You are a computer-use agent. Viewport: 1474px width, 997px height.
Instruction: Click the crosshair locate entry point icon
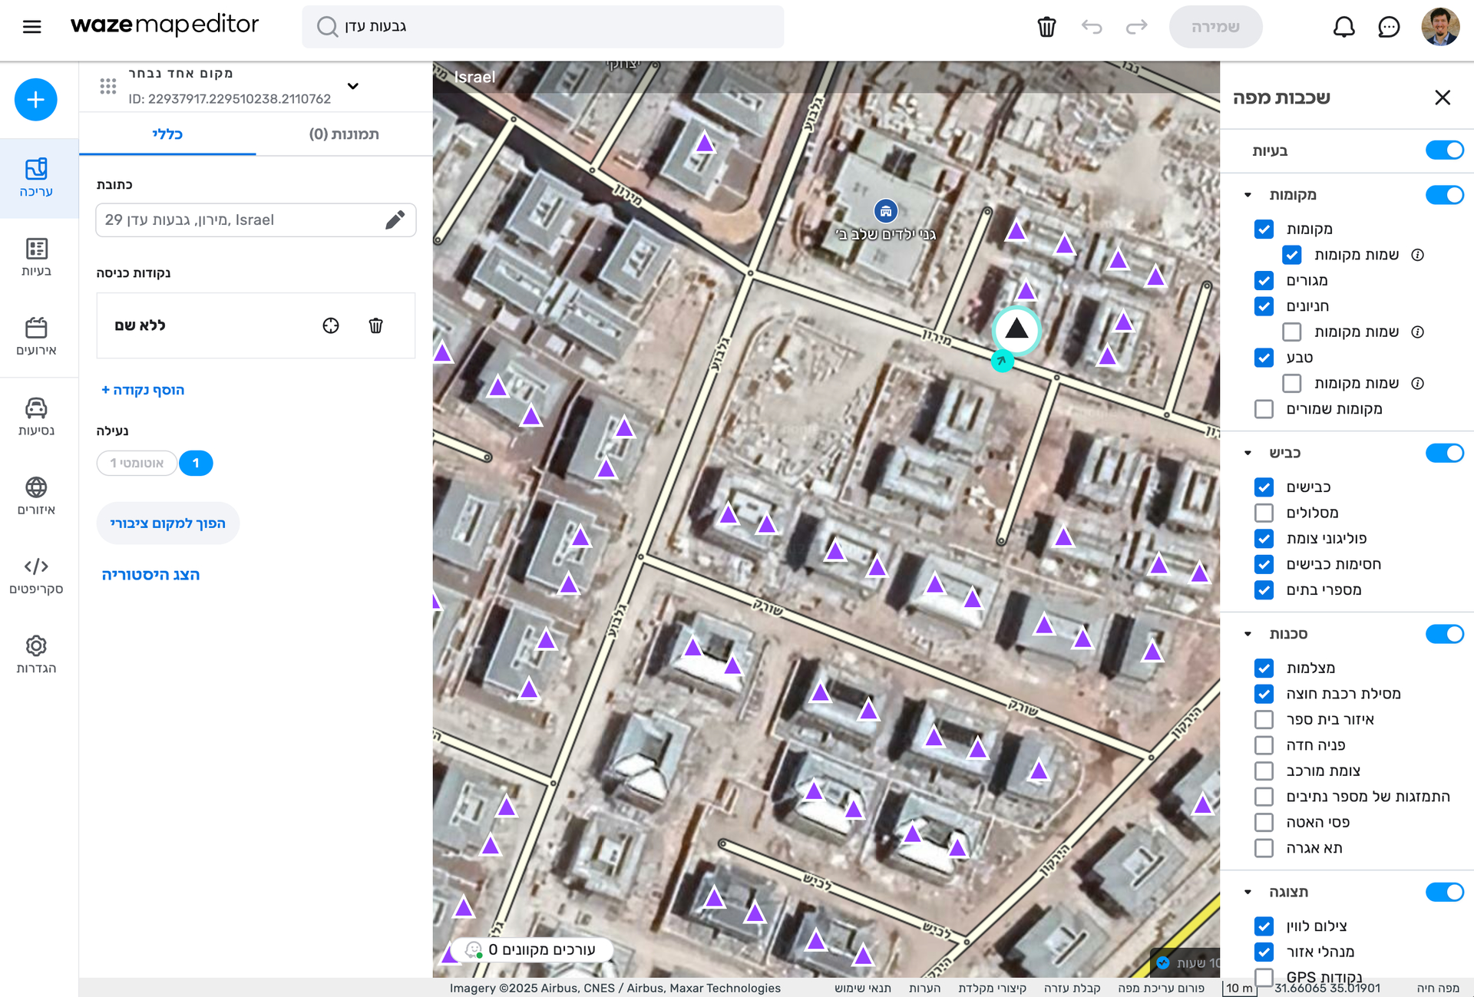pyautogui.click(x=331, y=325)
